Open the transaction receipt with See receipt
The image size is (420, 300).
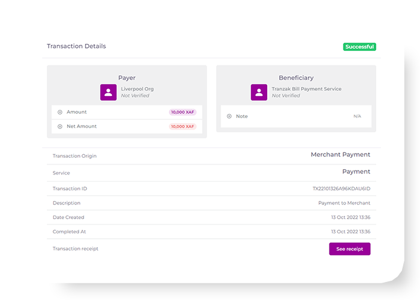pos(349,249)
